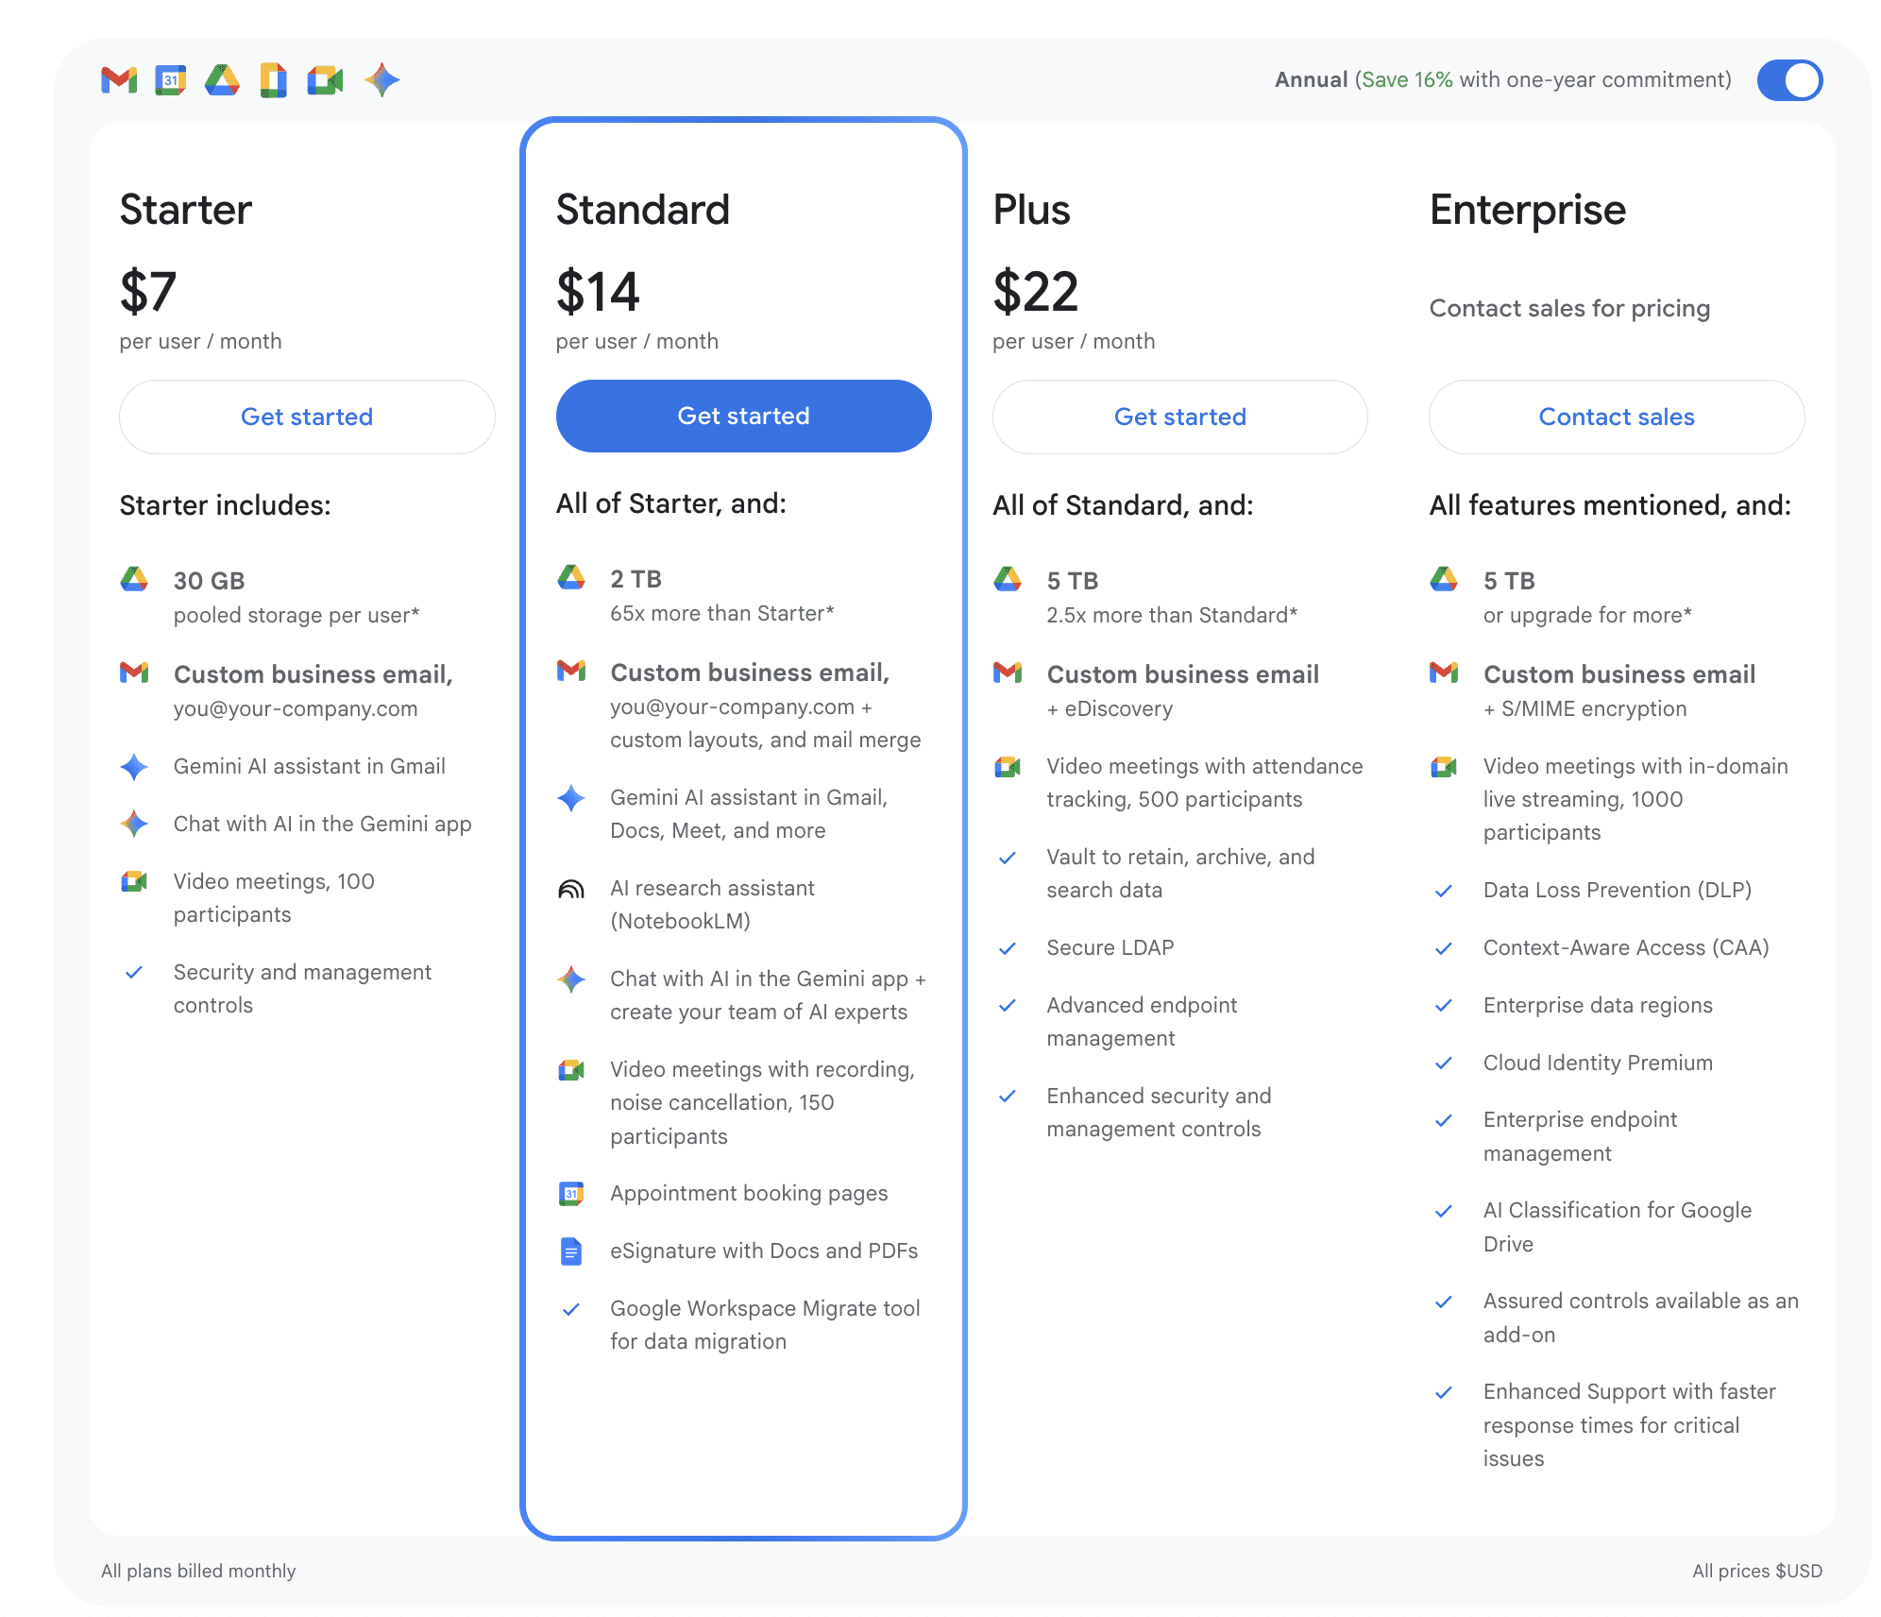Image resolution: width=1881 pixels, height=1617 pixels.
Task: Click Contact sales for Enterprise pricing
Action: pos(1616,417)
